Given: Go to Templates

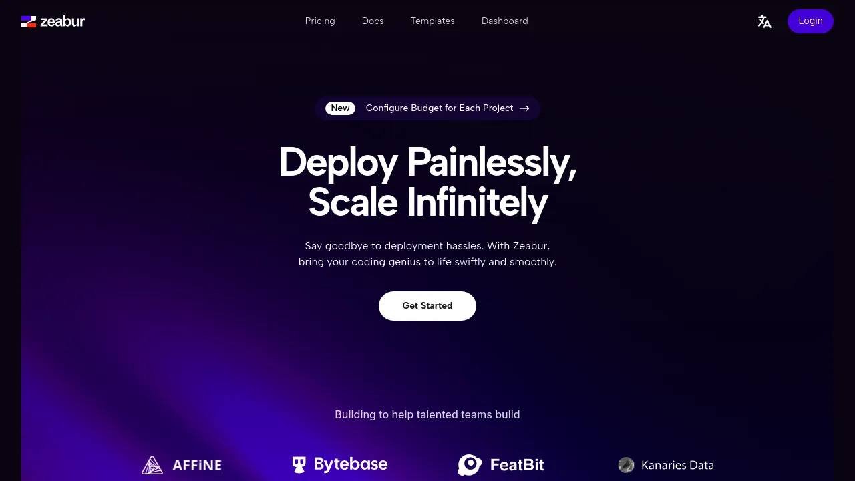Looking at the screenshot, I should point(433,21).
